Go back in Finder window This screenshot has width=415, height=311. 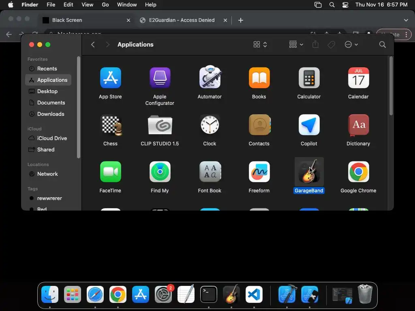(93, 45)
